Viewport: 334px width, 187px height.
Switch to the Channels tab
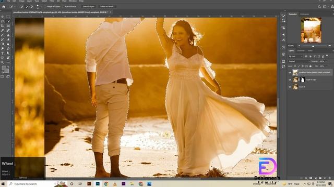click(x=301, y=51)
